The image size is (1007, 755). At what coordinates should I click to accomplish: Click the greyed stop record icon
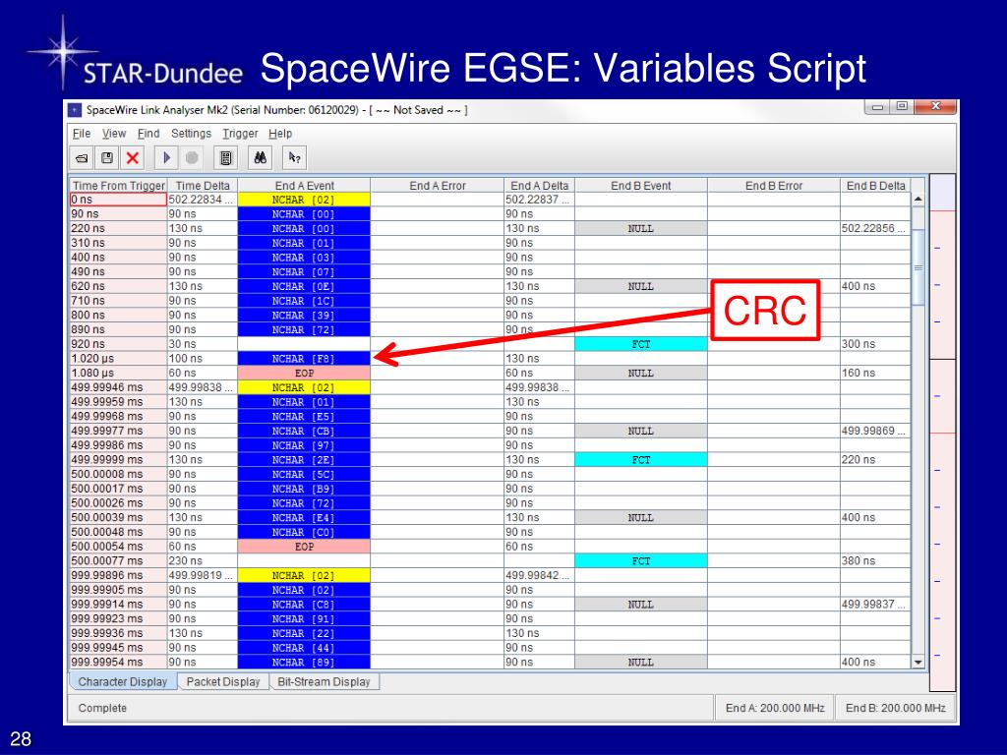[x=192, y=158]
